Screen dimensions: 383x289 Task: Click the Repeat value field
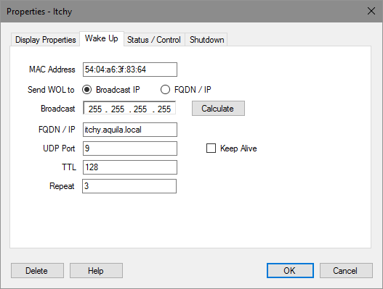[x=129, y=186]
